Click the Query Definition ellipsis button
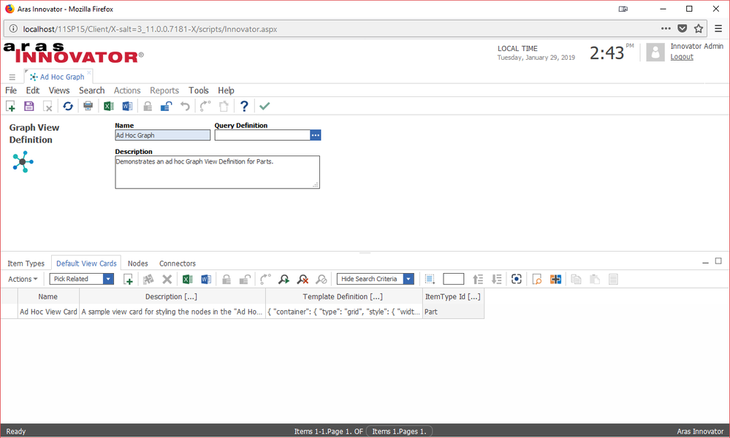Viewport: 730px width, 438px height. click(316, 135)
